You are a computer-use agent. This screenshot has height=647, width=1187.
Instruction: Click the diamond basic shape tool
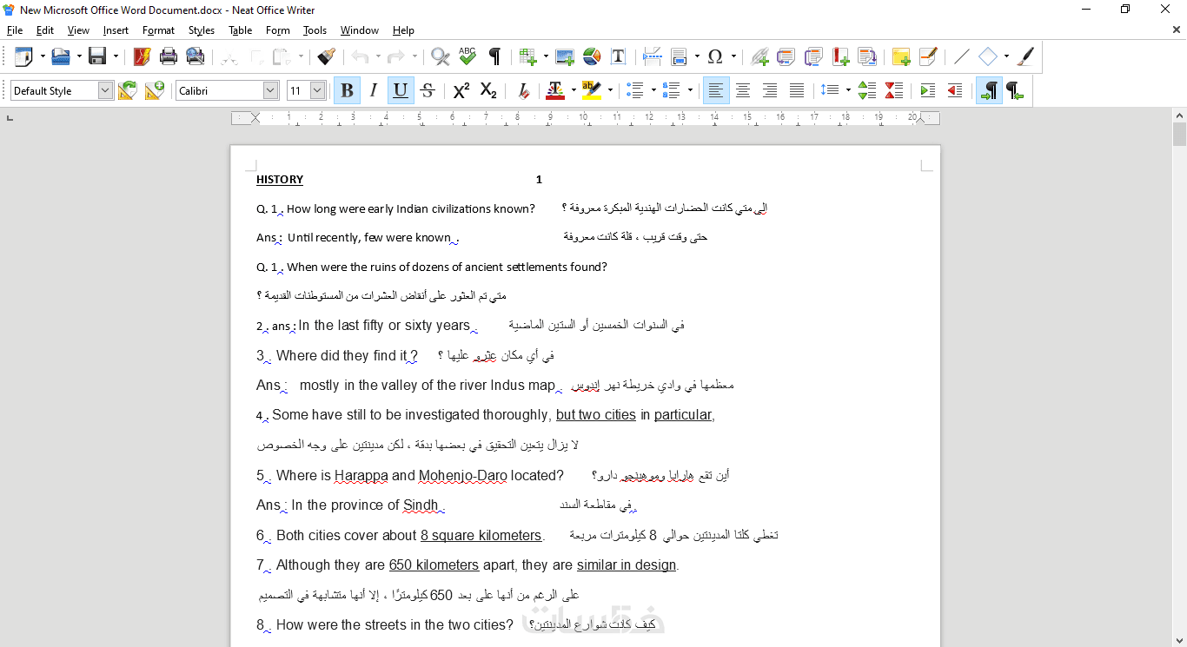[988, 57]
